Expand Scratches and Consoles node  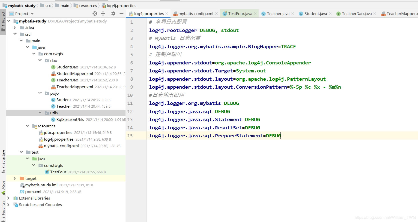coord(8,205)
